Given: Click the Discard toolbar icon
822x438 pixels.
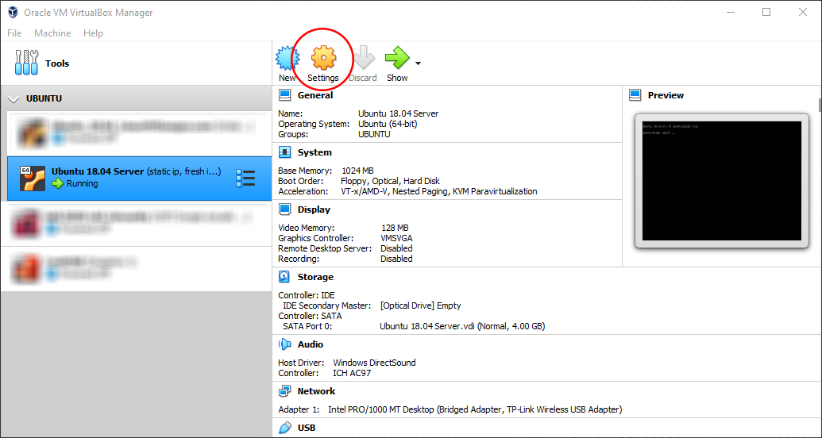Looking at the screenshot, I should [x=363, y=58].
